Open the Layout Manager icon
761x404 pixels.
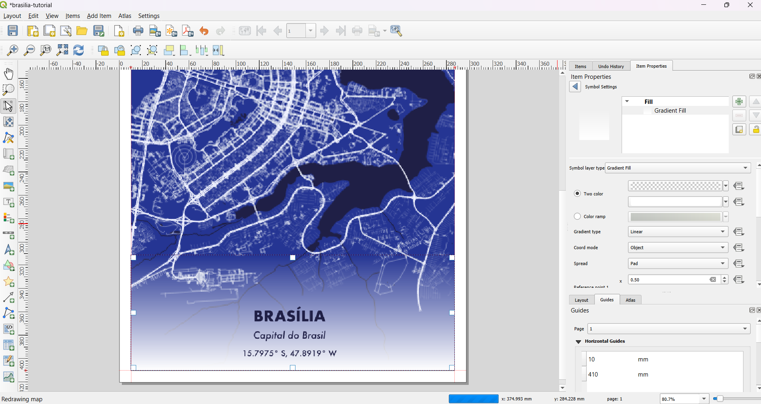(66, 31)
